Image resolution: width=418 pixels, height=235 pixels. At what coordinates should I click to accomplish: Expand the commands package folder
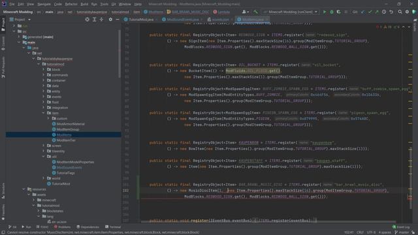pos(44,75)
